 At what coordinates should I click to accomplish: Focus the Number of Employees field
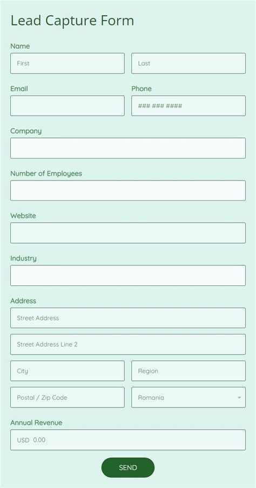[x=128, y=190]
